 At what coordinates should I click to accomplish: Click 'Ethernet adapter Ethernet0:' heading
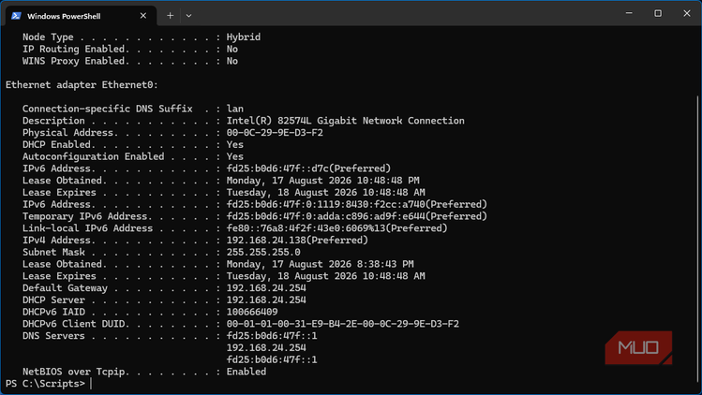coord(82,85)
